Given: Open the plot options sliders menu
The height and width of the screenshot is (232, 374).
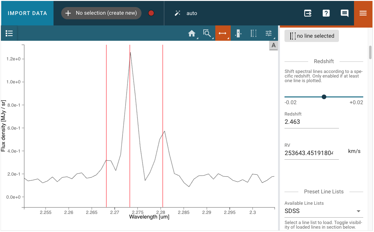Looking at the screenshot, I should point(269,33).
